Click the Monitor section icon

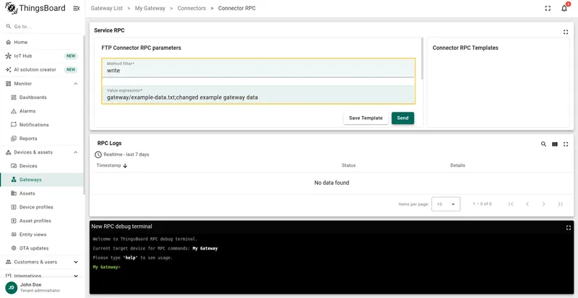click(x=9, y=84)
